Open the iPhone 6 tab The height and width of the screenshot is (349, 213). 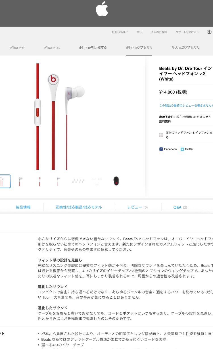pyautogui.click(x=17, y=48)
